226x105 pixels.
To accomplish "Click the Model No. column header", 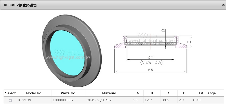I will (34, 93).
